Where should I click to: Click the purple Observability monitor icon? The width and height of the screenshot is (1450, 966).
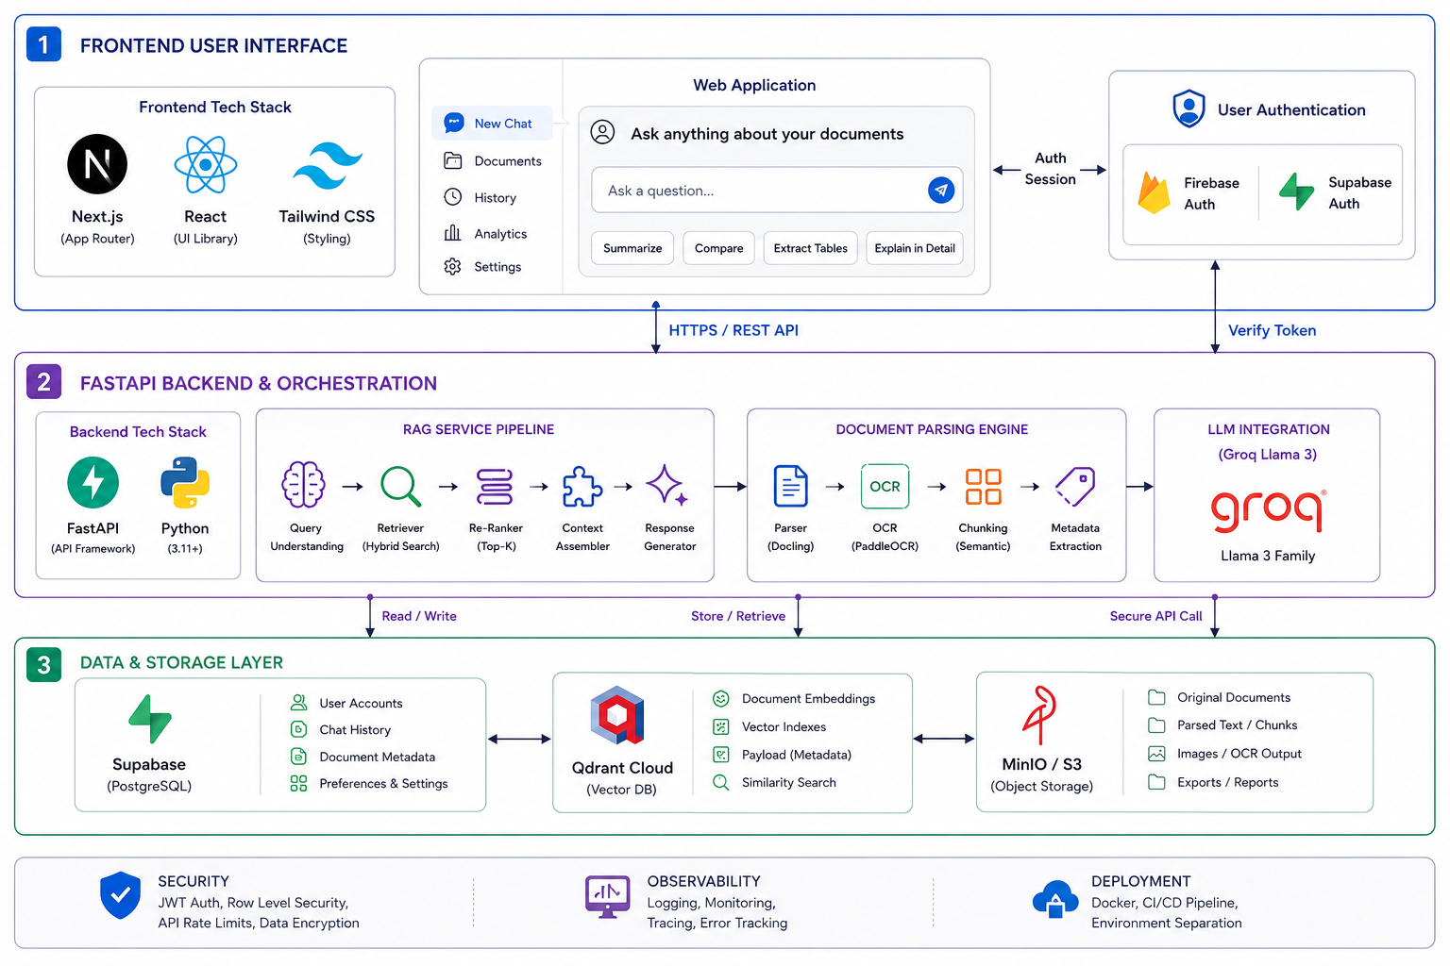coord(608,896)
